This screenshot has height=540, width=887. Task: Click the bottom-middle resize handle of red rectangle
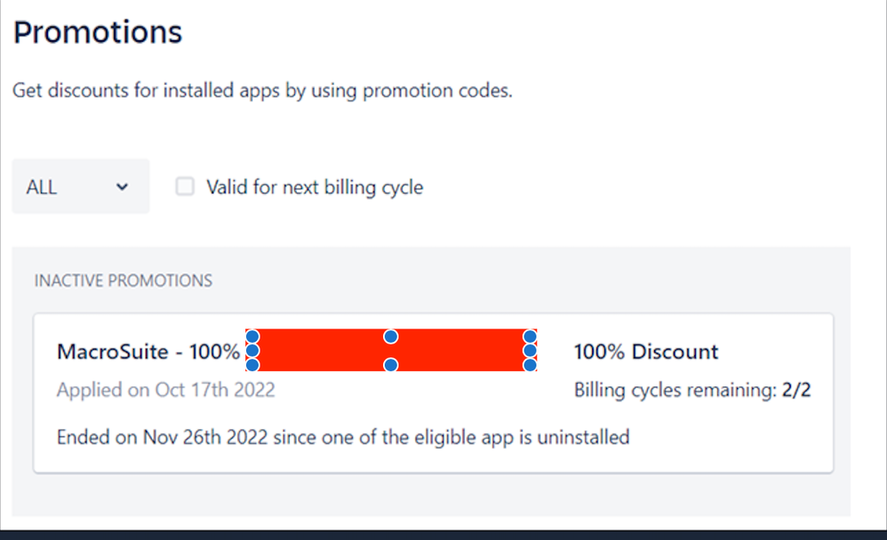[390, 364]
